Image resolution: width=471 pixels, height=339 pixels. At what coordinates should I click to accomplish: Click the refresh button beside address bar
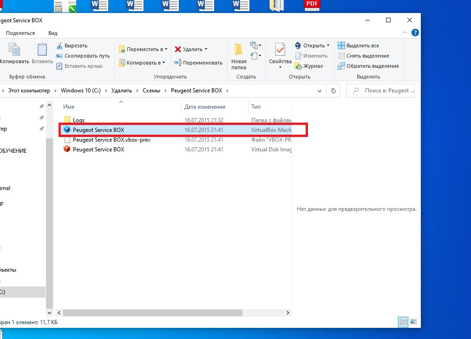(x=333, y=91)
